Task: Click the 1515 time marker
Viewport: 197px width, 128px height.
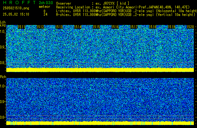Action: click(96, 27)
